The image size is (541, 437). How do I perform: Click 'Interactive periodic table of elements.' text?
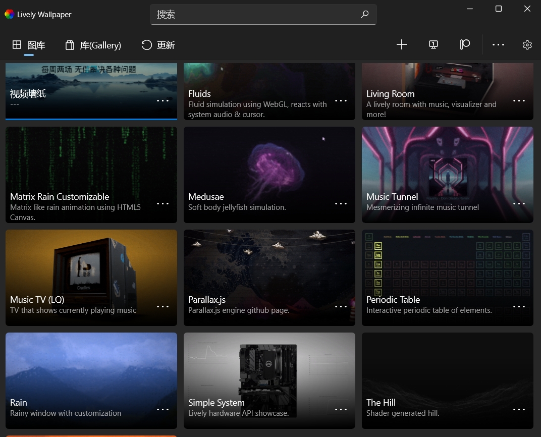coord(429,310)
